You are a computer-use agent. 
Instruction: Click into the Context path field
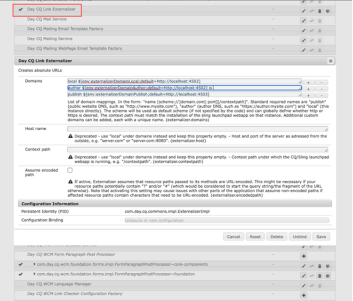(x=198, y=150)
